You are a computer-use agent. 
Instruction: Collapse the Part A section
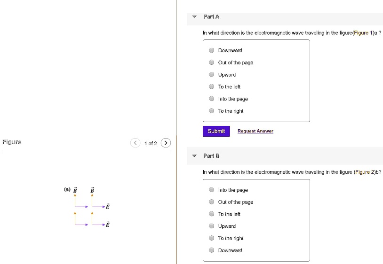[195, 17]
